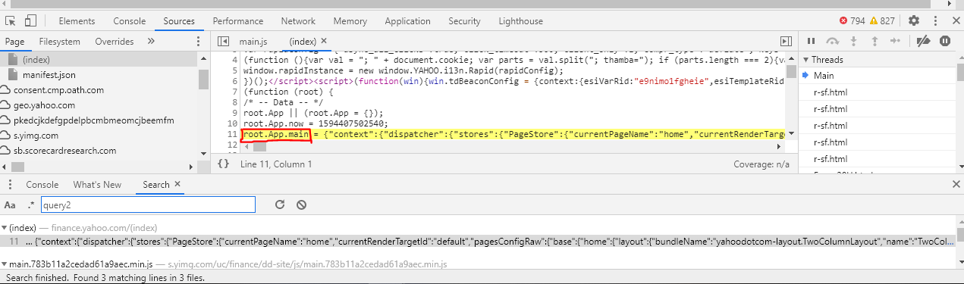This screenshot has width=964, height=284.
Task: Pretty print the source with braces icon
Action: point(223,164)
